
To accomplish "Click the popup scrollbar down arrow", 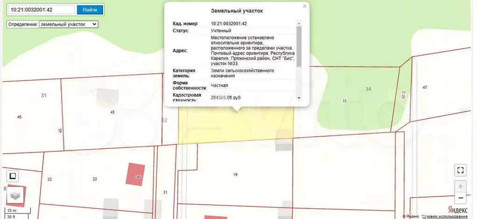I will (299, 98).
